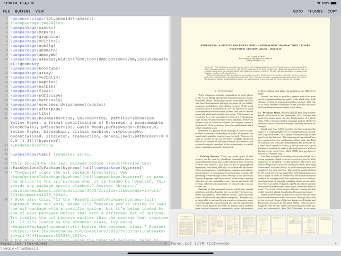Image resolution: width=341 pixels, height=256 pixels.
Task: Click the toggle-thumbnail minibuffer text
Action: pyautogui.click(x=19, y=249)
